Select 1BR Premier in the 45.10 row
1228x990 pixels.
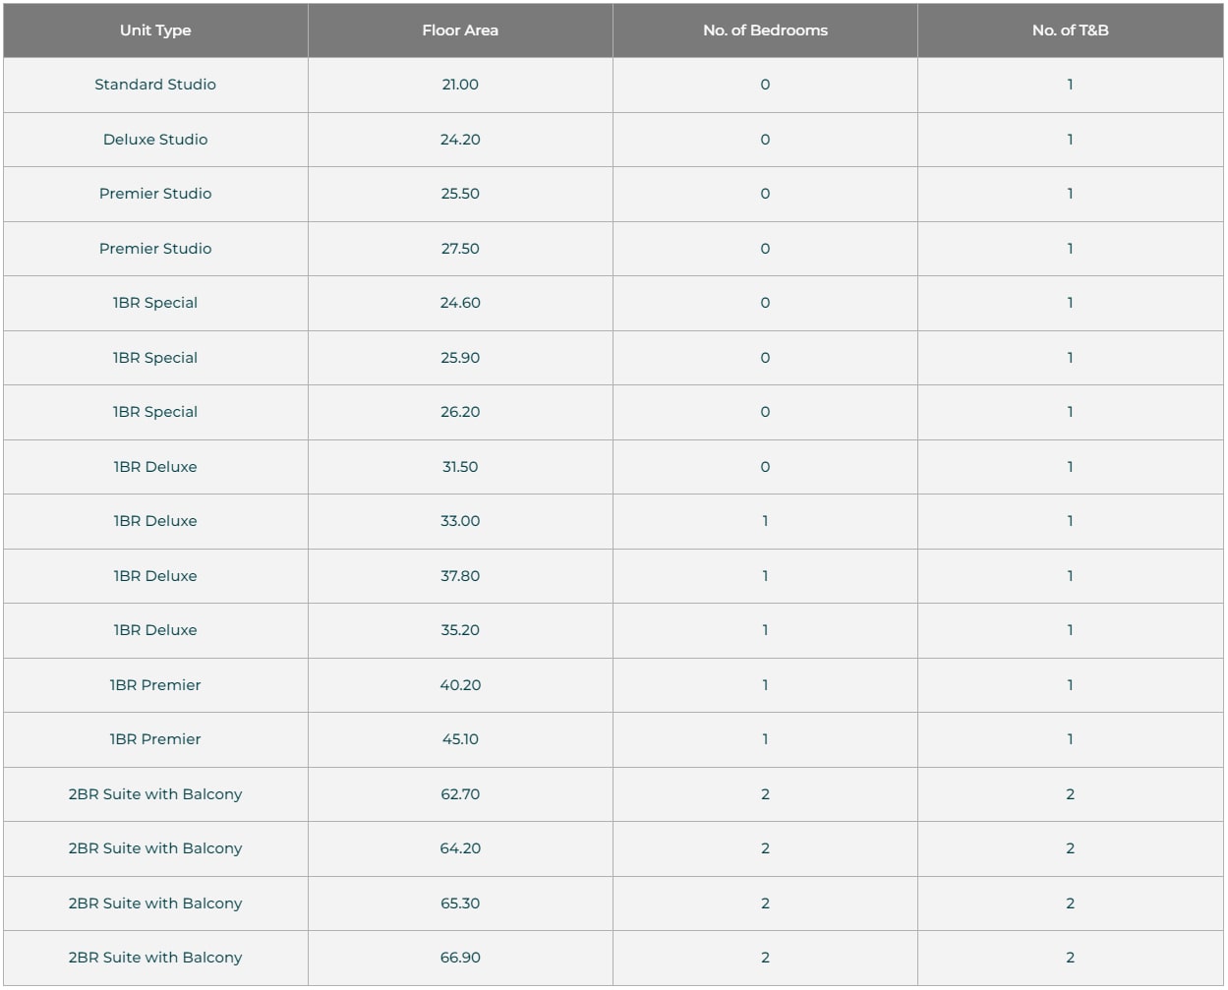(x=155, y=739)
